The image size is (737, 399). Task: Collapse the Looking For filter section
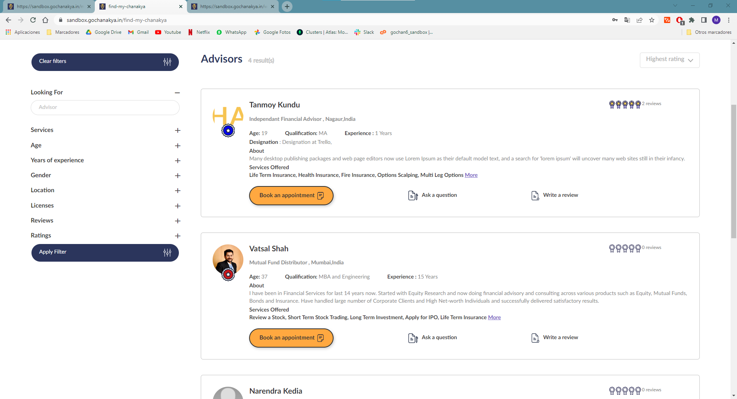click(177, 93)
